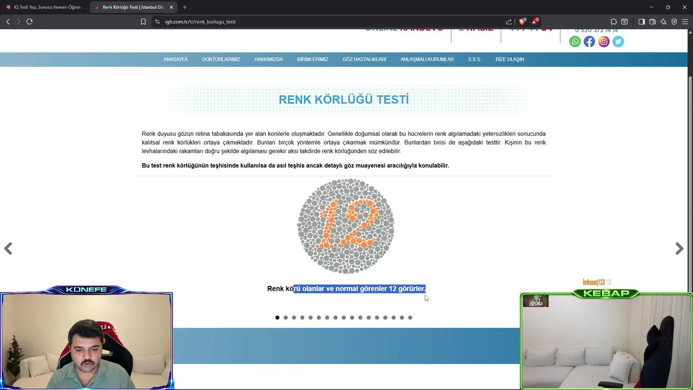Open the Instagram profile icon
The width and height of the screenshot is (693, 390).
[x=604, y=42]
